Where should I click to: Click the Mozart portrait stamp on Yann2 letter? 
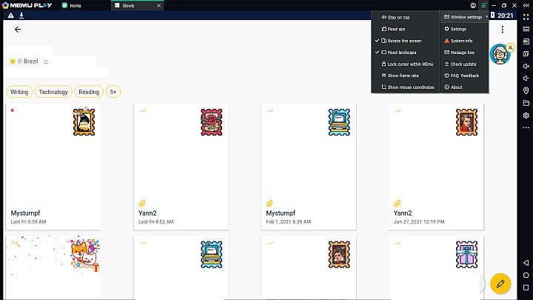[466, 122]
